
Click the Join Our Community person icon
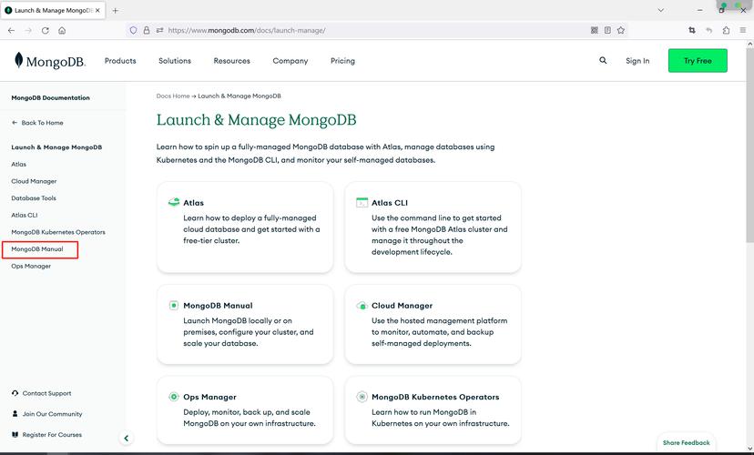15,414
